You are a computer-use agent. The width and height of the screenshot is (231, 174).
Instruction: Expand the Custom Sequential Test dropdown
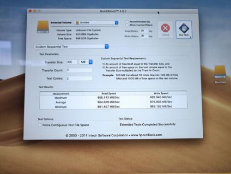coord(71,47)
